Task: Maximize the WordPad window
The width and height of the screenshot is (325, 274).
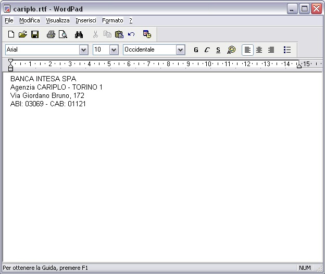Action: 304,9
